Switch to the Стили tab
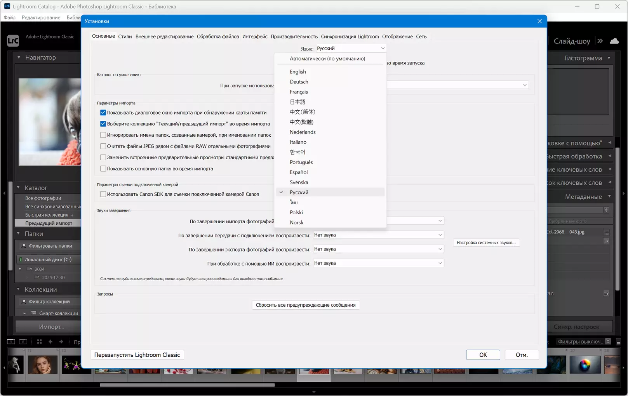 point(125,36)
